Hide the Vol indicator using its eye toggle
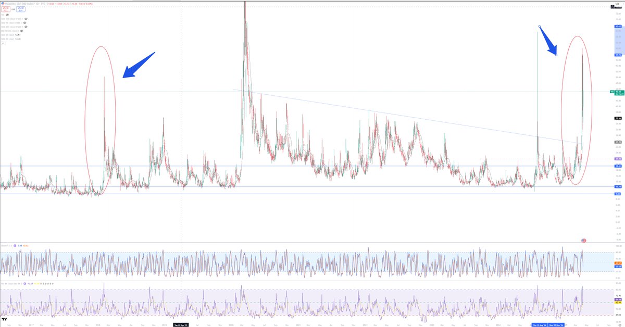 pos(7,15)
